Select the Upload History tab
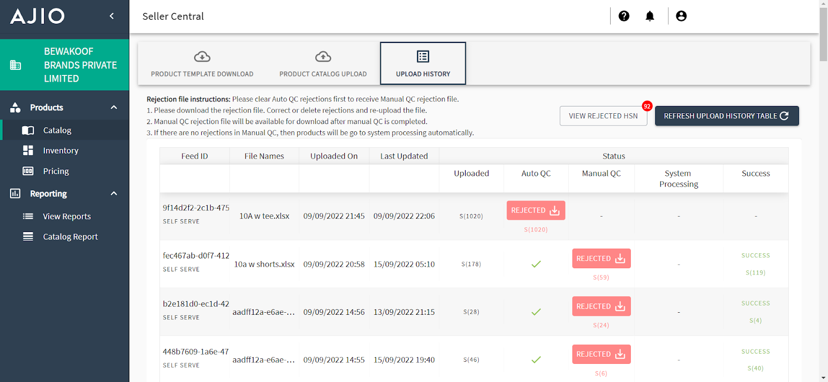This screenshot has width=828, height=382. (x=423, y=64)
